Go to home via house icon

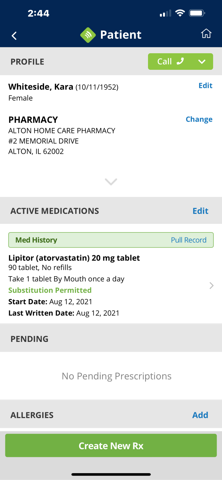(206, 34)
